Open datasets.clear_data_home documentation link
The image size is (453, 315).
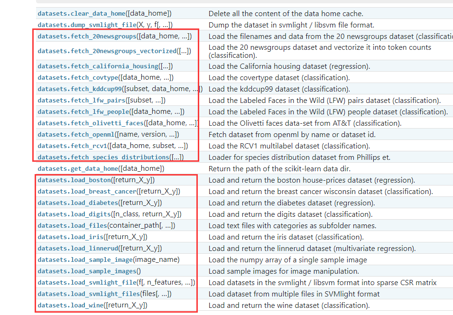point(82,14)
